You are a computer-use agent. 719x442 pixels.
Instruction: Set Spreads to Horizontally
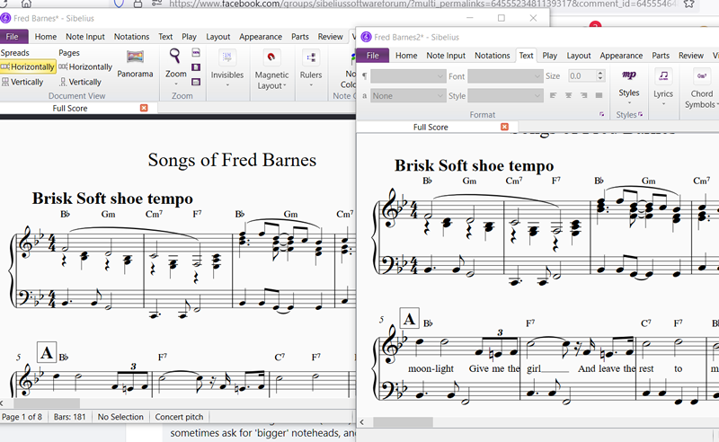tap(28, 66)
